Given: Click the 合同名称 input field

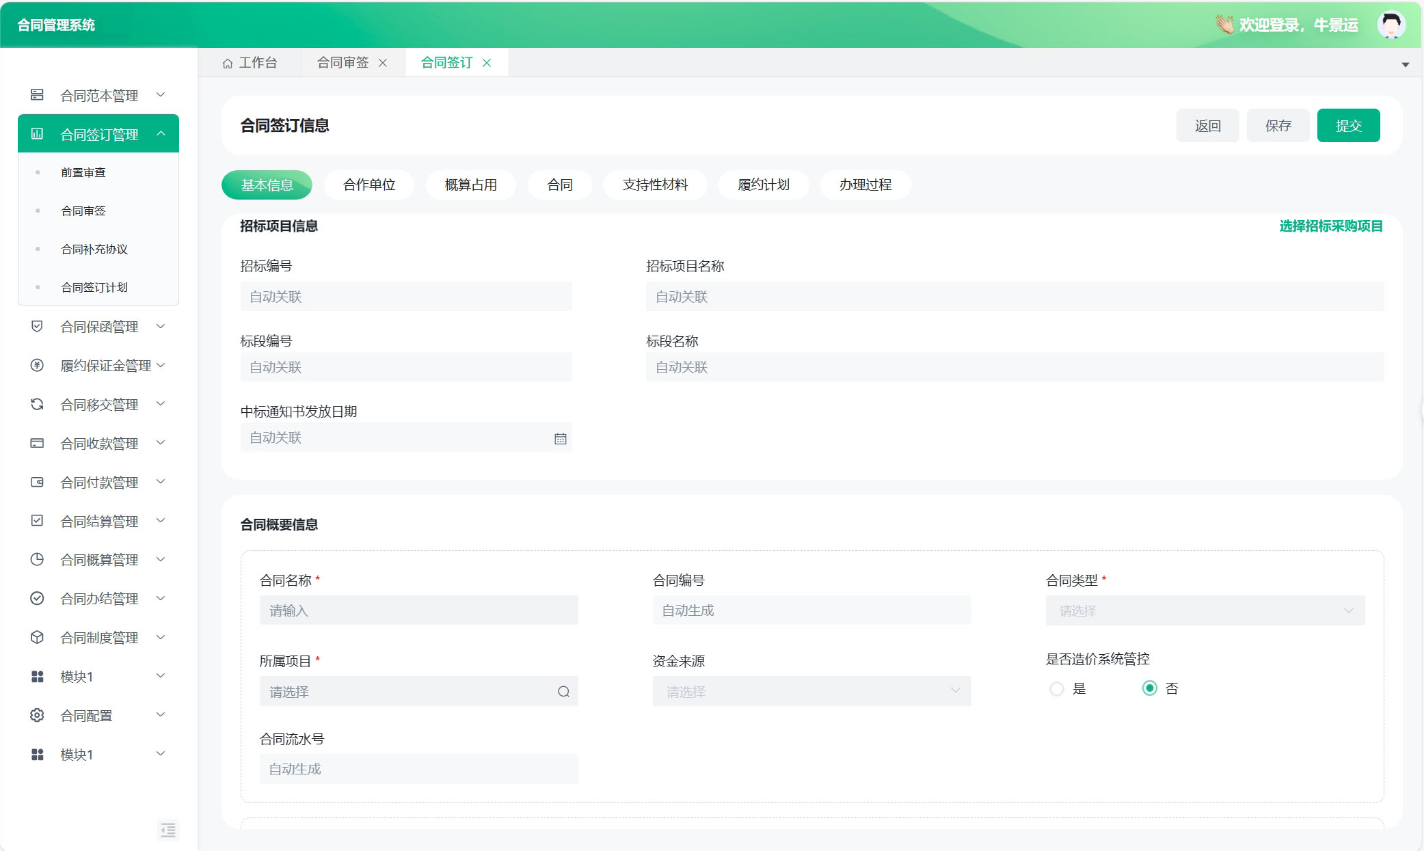Looking at the screenshot, I should 418,610.
